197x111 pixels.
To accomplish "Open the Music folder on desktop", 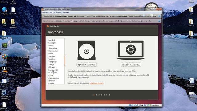I will 191,34.
